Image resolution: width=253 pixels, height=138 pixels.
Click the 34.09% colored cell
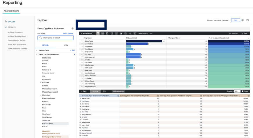point(229,41)
